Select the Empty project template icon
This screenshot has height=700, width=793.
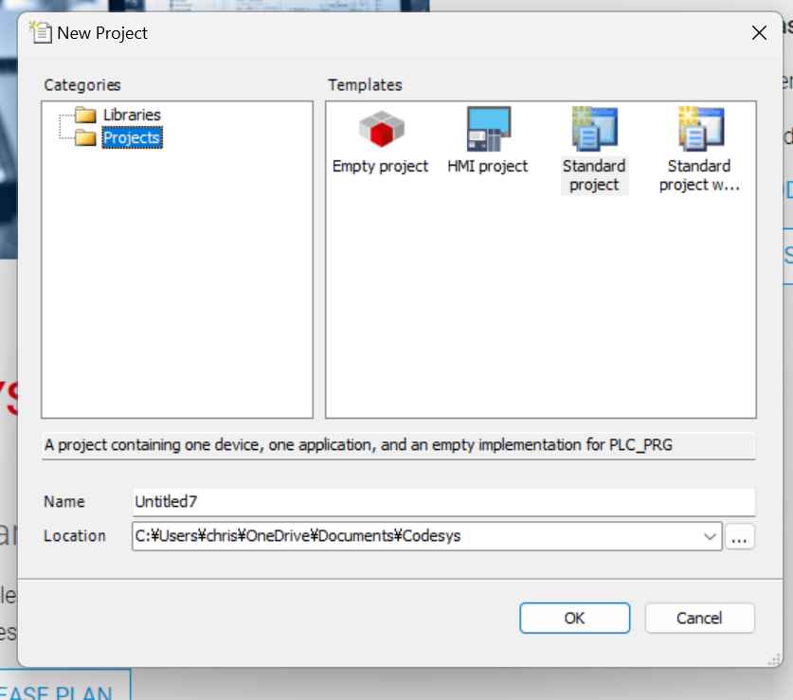point(381,129)
